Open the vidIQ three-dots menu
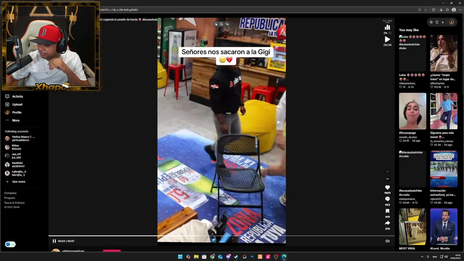Image resolution: width=464 pixels, height=261 pixels. (x=387, y=23)
